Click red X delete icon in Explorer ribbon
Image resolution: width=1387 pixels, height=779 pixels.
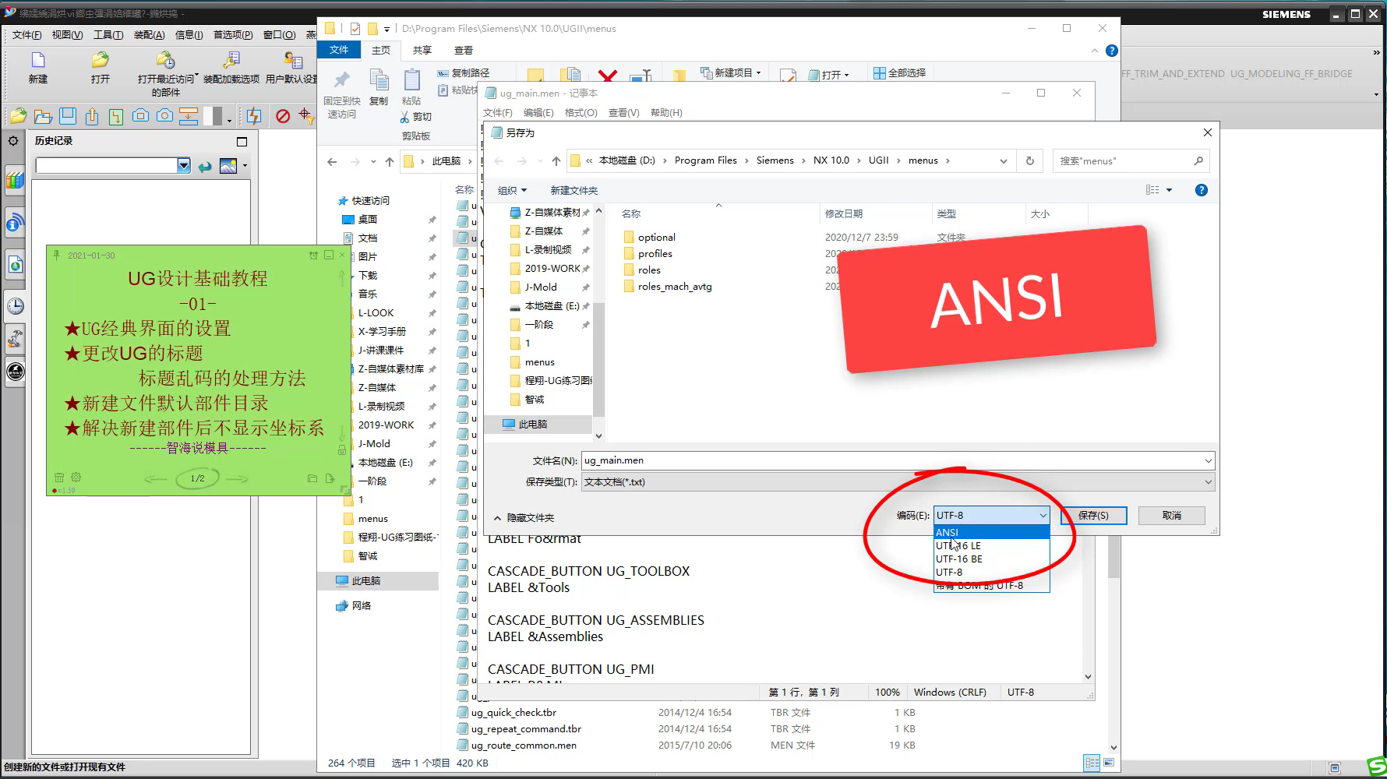608,76
